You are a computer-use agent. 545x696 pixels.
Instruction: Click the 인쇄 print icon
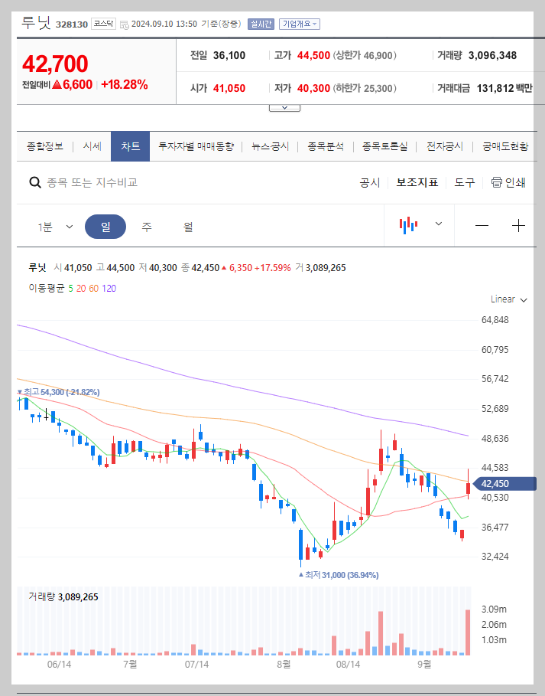pyautogui.click(x=496, y=182)
